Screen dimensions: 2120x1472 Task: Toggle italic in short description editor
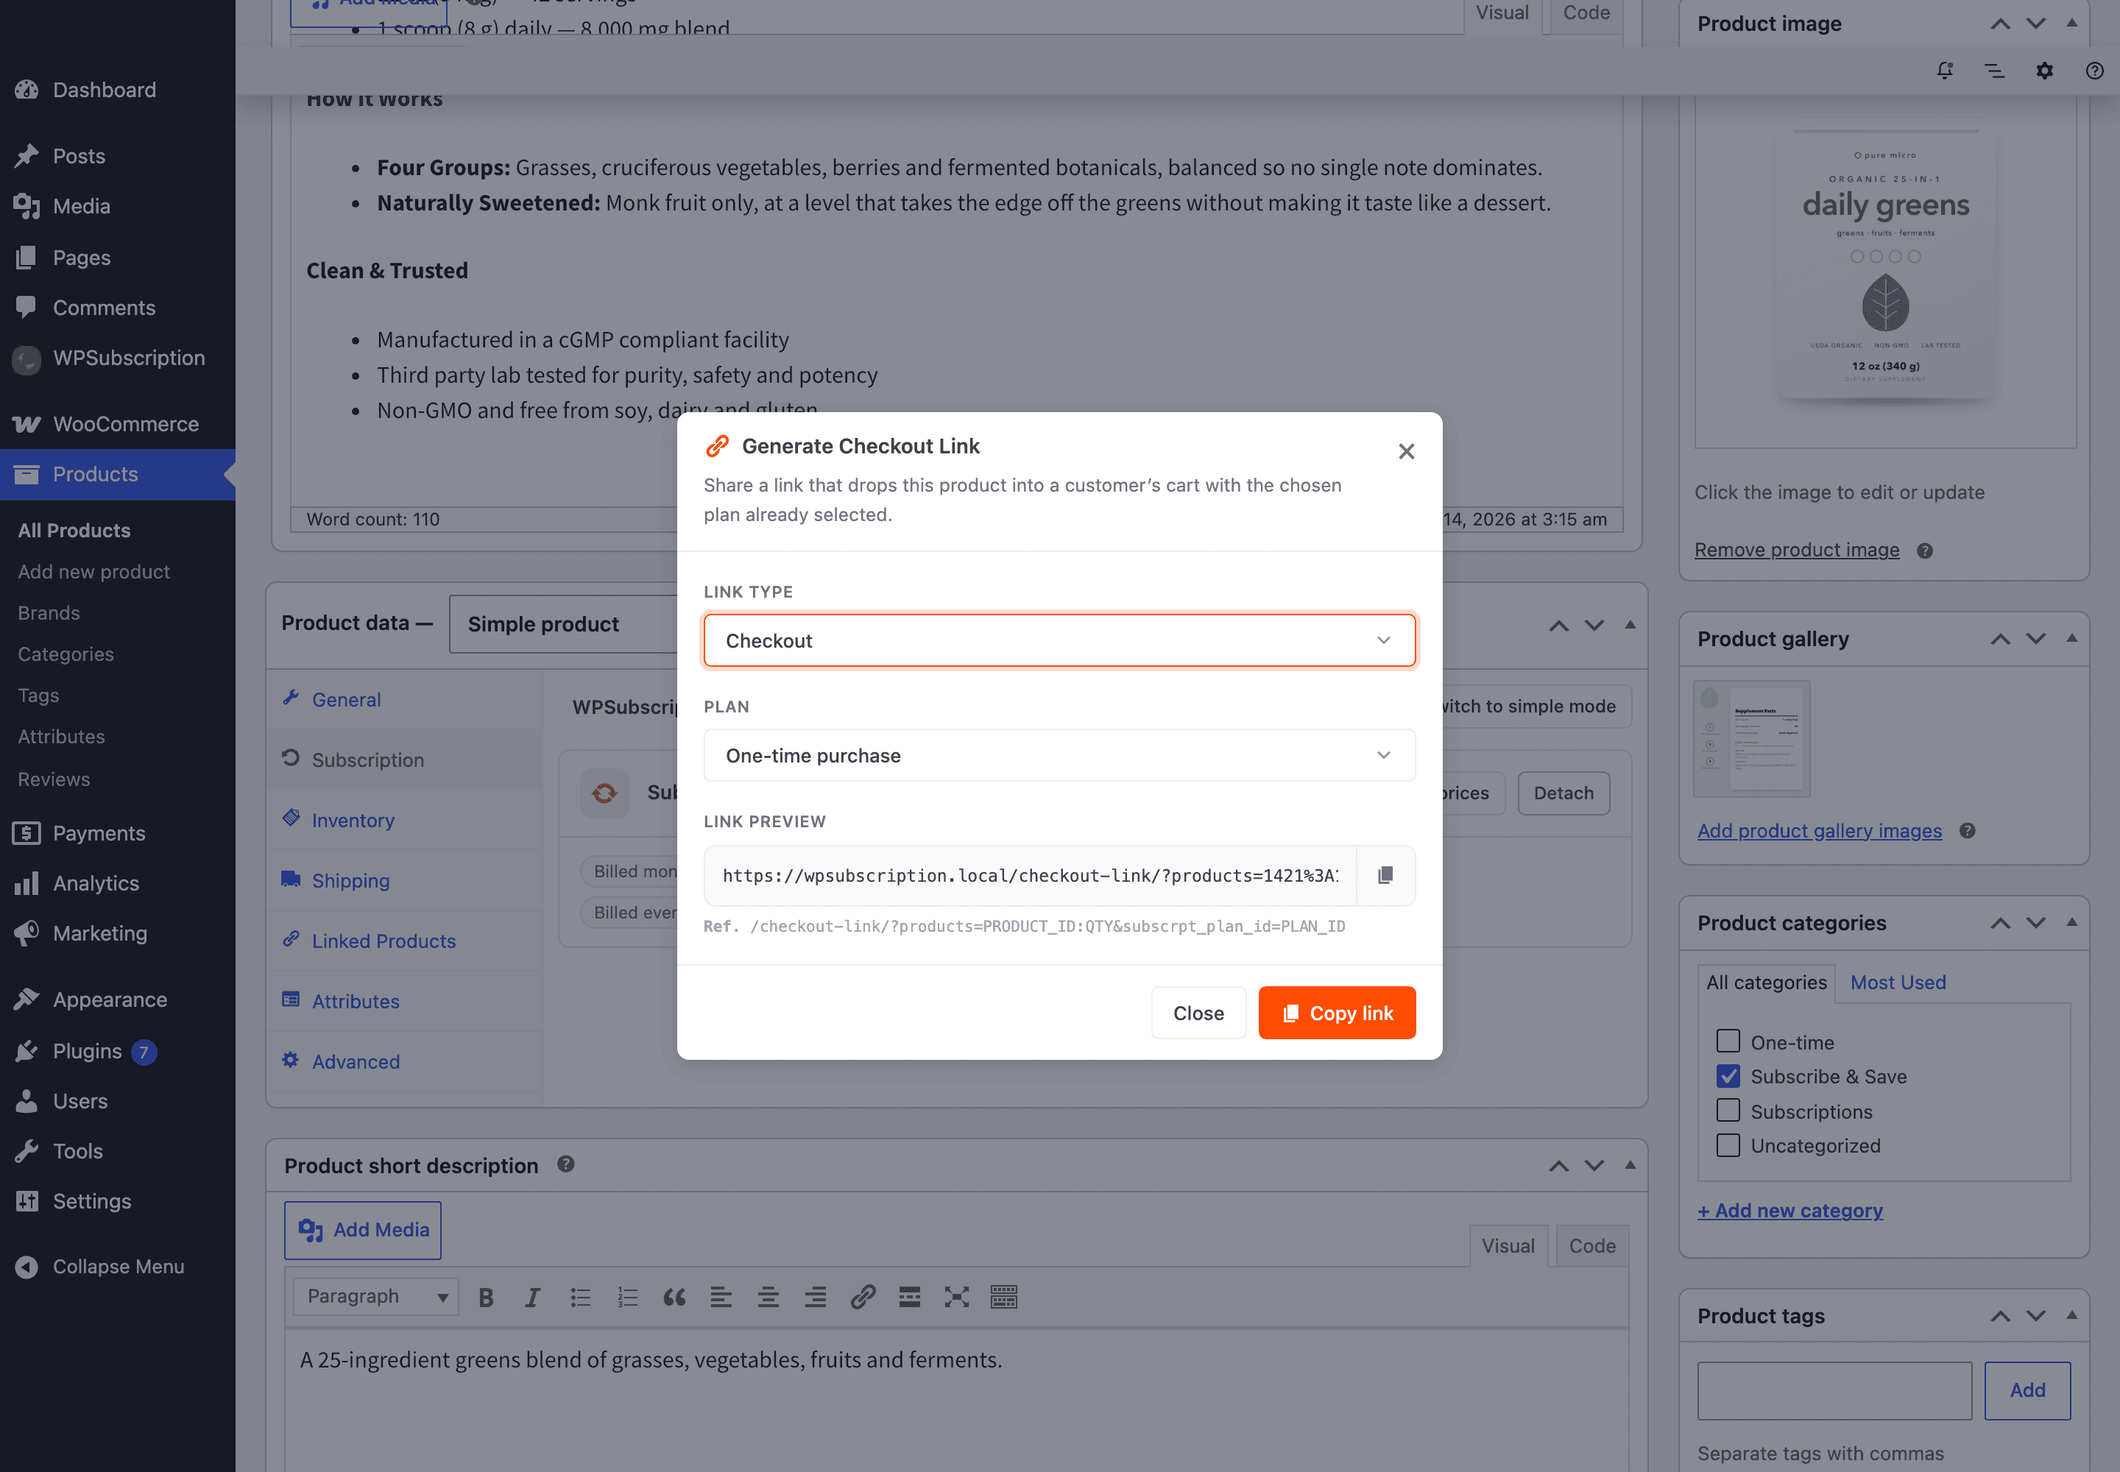point(532,1298)
